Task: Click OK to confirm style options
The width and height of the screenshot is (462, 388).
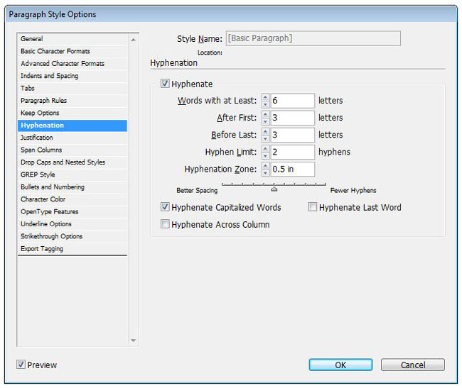Action: (x=340, y=365)
